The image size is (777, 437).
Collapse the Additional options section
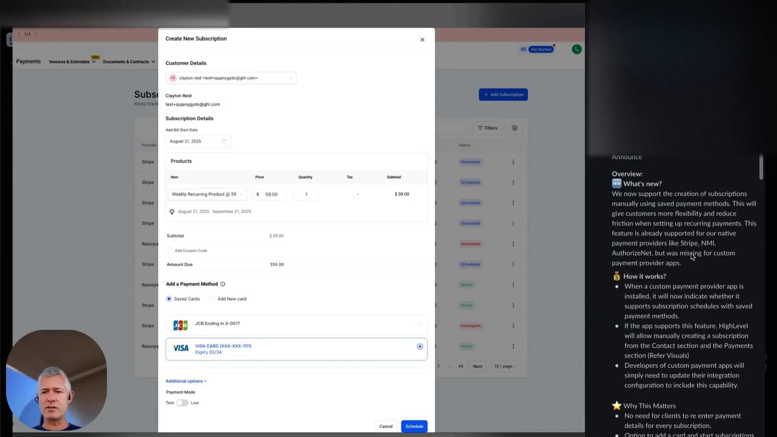(186, 381)
